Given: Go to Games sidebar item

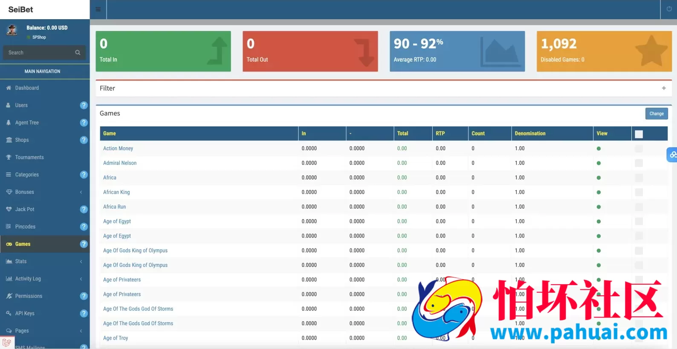Looking at the screenshot, I should pos(45,244).
